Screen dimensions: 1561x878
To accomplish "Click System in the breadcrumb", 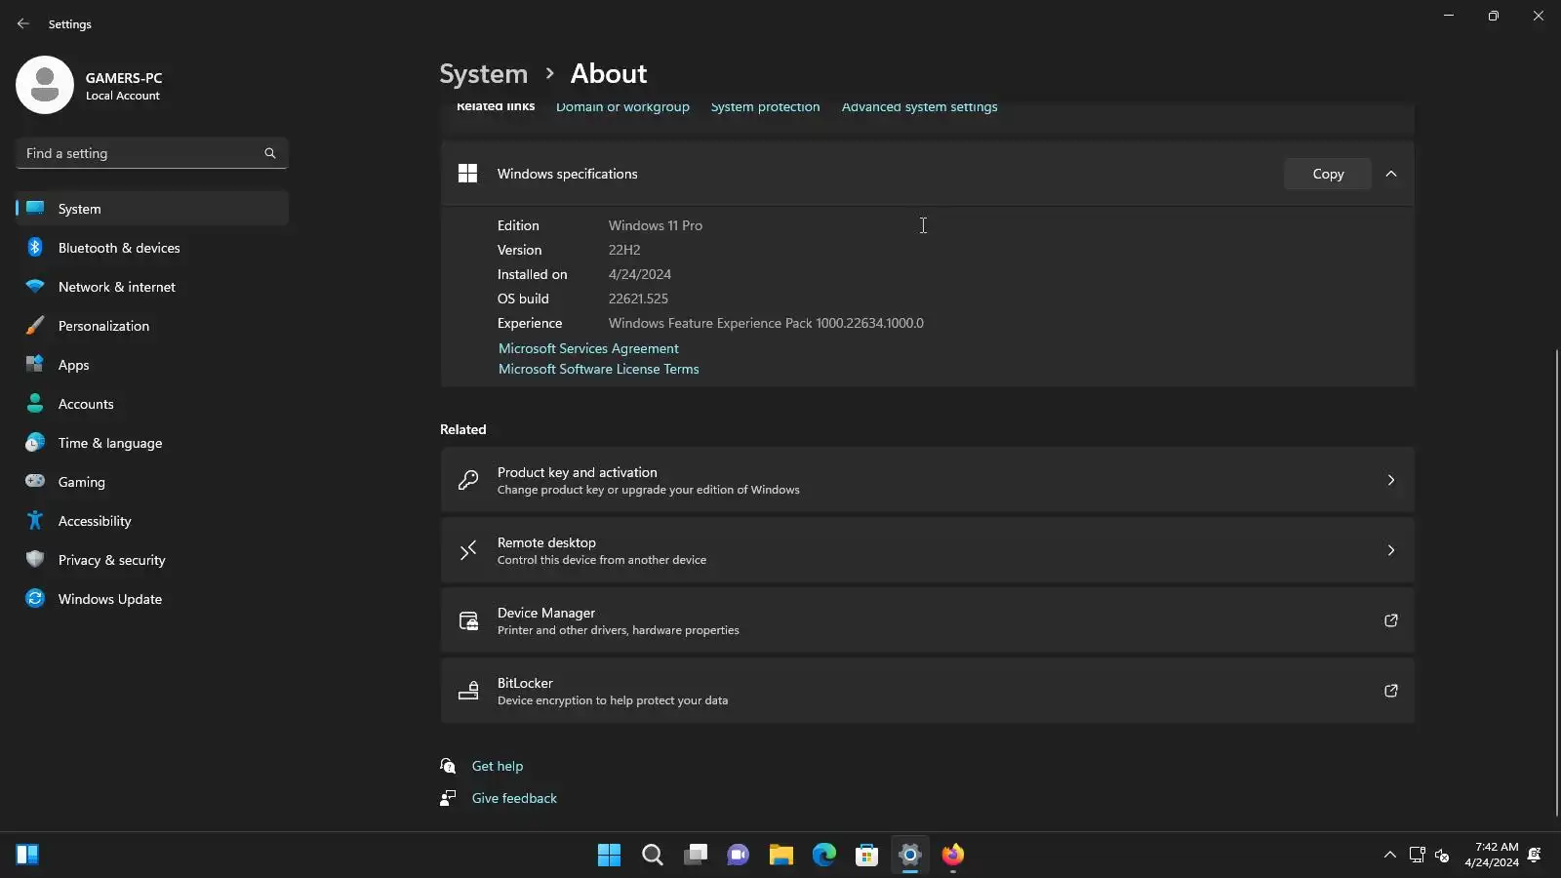I will (x=483, y=74).
